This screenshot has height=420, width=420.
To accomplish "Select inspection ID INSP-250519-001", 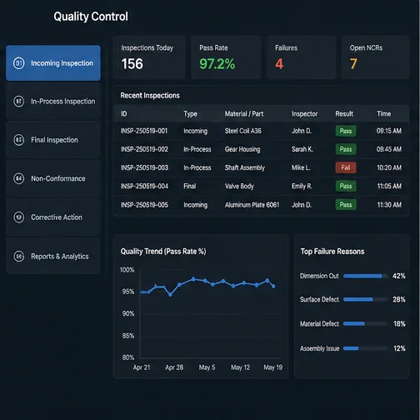I will (144, 131).
